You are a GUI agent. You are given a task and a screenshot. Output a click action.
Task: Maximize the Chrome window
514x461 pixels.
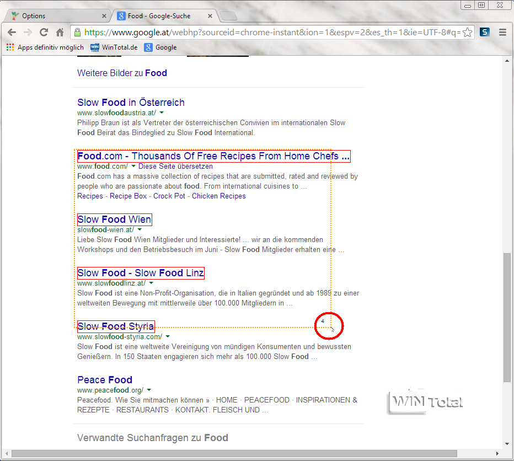click(481, 6)
